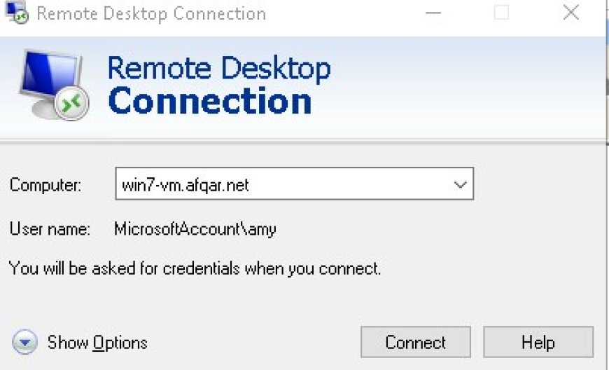
Task: Click the Show Options label
Action: (97, 343)
